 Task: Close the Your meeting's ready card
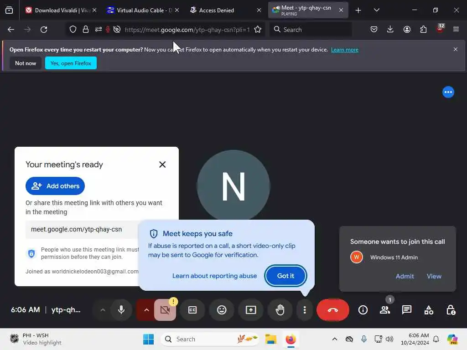(x=162, y=164)
